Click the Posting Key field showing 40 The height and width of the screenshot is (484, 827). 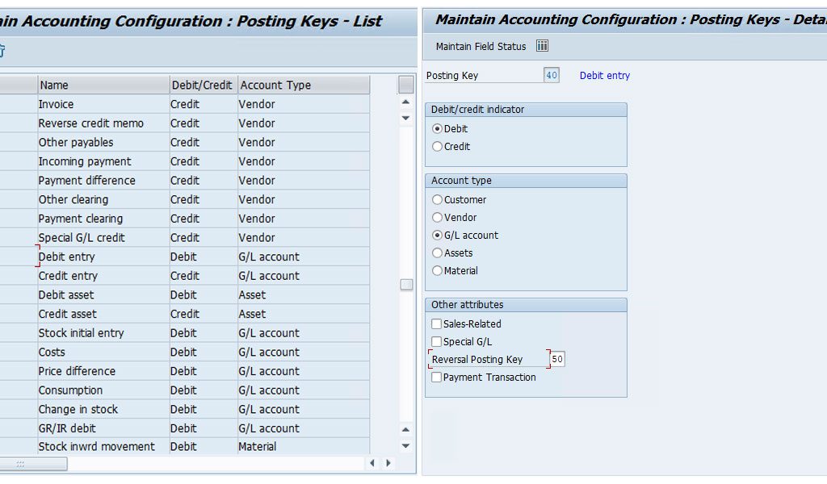pyautogui.click(x=551, y=75)
